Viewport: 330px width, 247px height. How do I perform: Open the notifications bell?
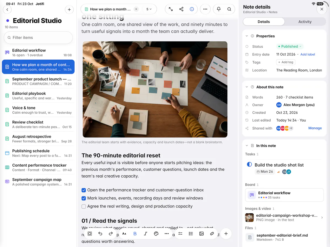pos(219,9)
